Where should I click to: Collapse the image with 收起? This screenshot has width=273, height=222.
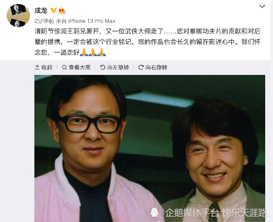pyautogui.click(x=44, y=67)
